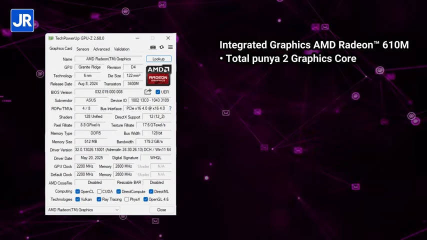This screenshot has height=240, width=427.
Task: Click the Default Clock row Memory 2800 MHz
Action: [x=123, y=174]
